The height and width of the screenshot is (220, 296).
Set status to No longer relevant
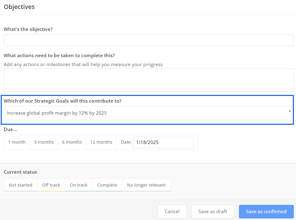146,185
